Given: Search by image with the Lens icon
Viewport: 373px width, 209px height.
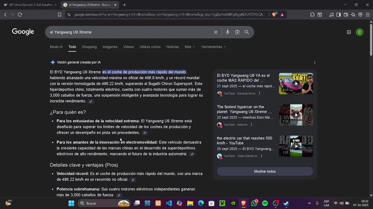Looking at the screenshot, I should pos(237,32).
